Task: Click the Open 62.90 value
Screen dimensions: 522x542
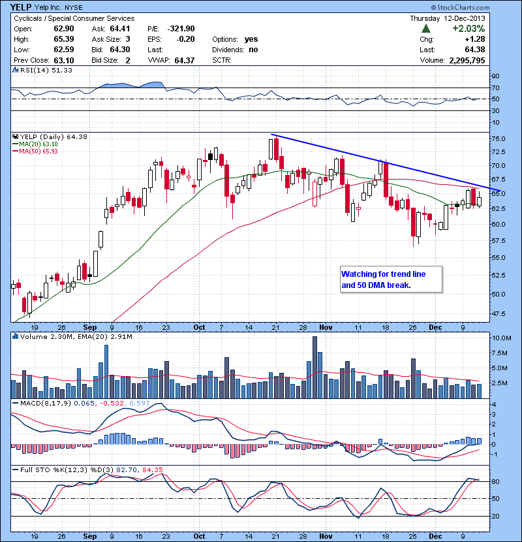Action: (63, 29)
